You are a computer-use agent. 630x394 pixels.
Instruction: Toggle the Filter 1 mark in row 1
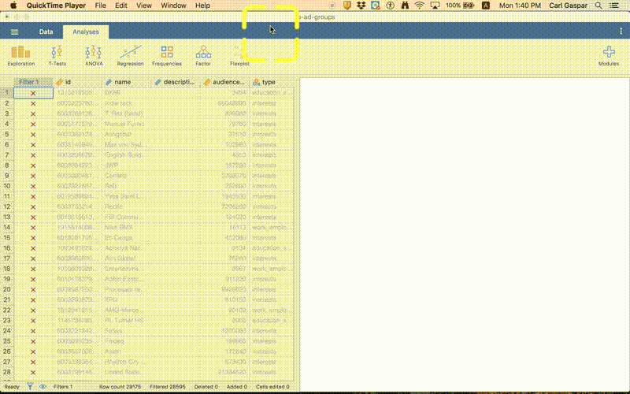point(33,93)
